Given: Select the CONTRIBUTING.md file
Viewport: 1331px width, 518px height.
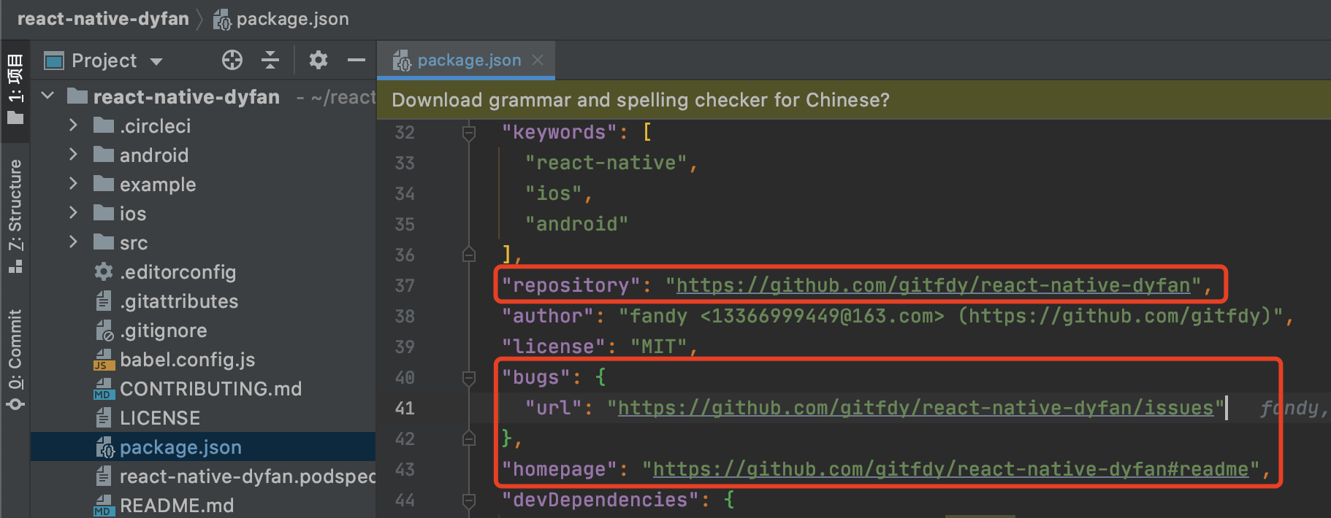Looking at the screenshot, I should pyautogui.click(x=203, y=389).
